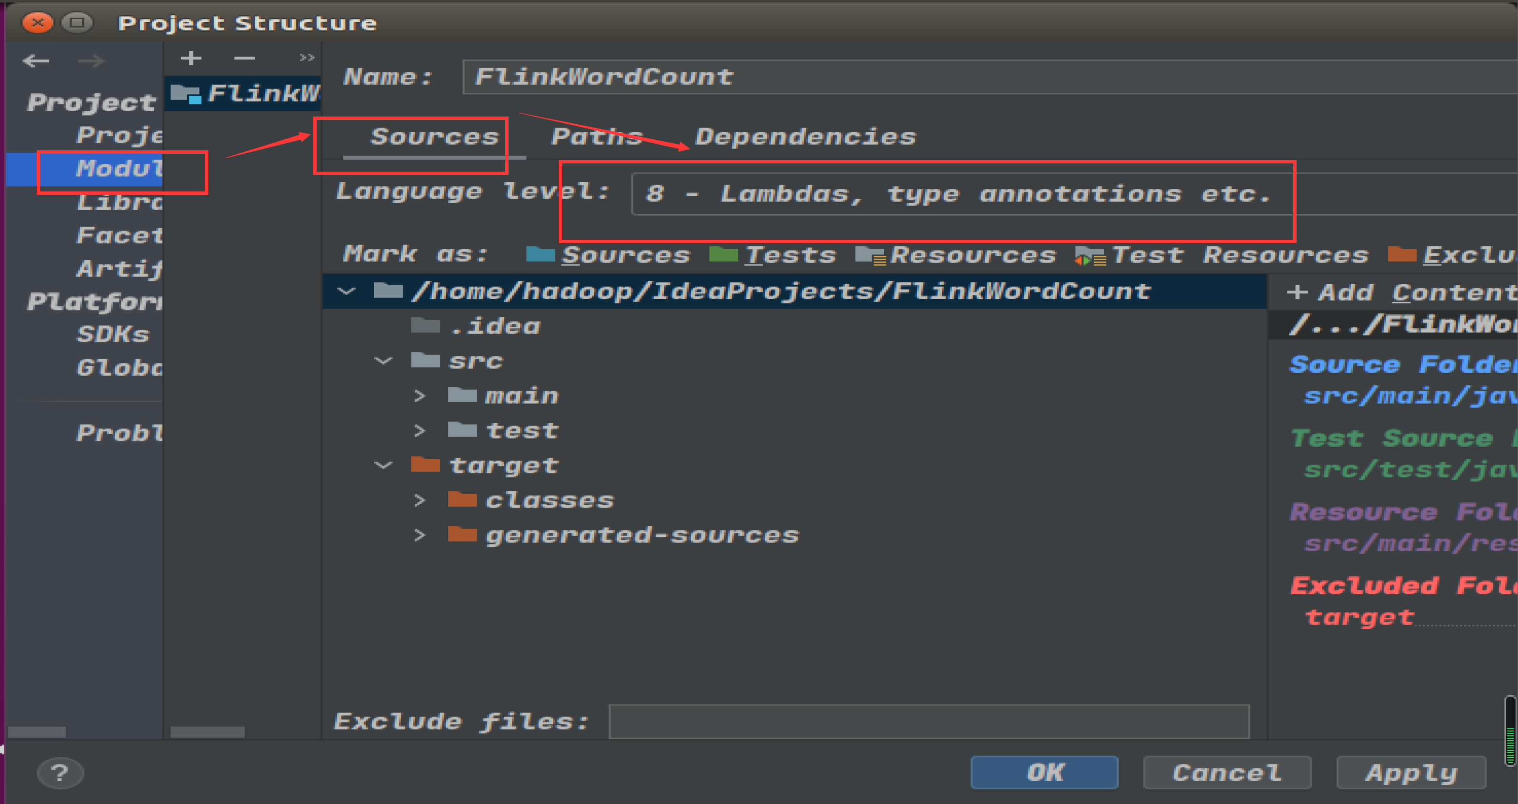1518x804 pixels.
Task: Collapse the src folder
Action: click(x=384, y=360)
